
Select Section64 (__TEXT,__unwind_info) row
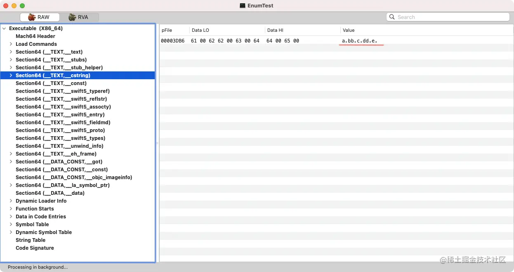point(78,146)
